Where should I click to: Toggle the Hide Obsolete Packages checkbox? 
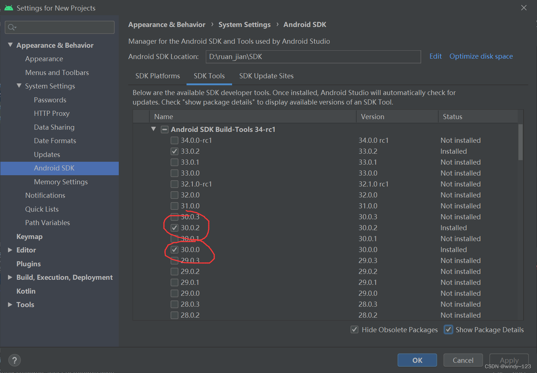(x=354, y=329)
